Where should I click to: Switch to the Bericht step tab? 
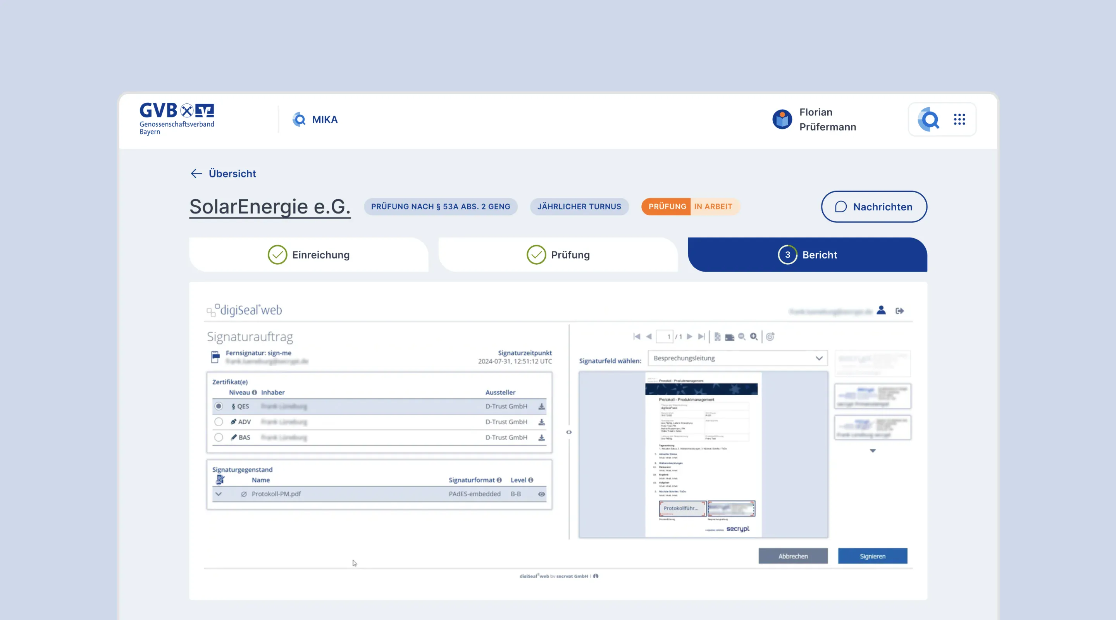807,255
